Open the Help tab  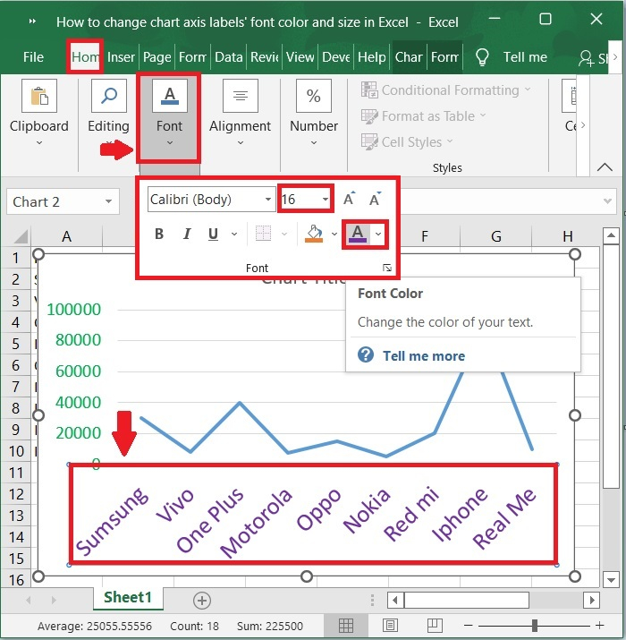point(371,56)
